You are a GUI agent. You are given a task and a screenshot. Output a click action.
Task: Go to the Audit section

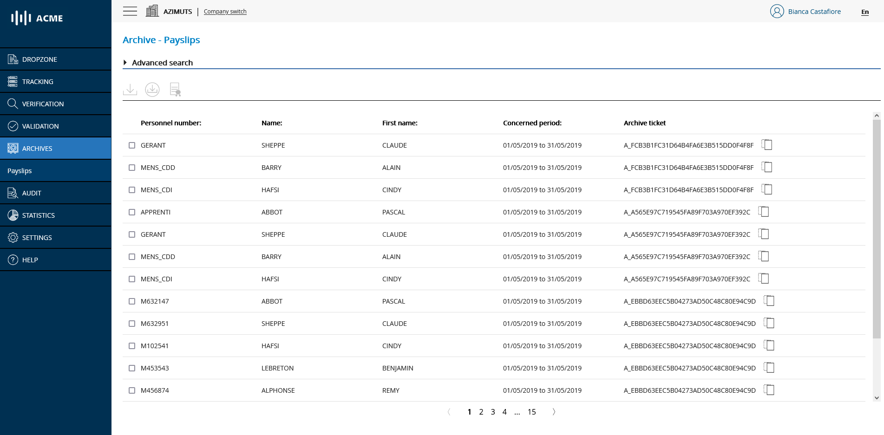pyautogui.click(x=12, y=193)
